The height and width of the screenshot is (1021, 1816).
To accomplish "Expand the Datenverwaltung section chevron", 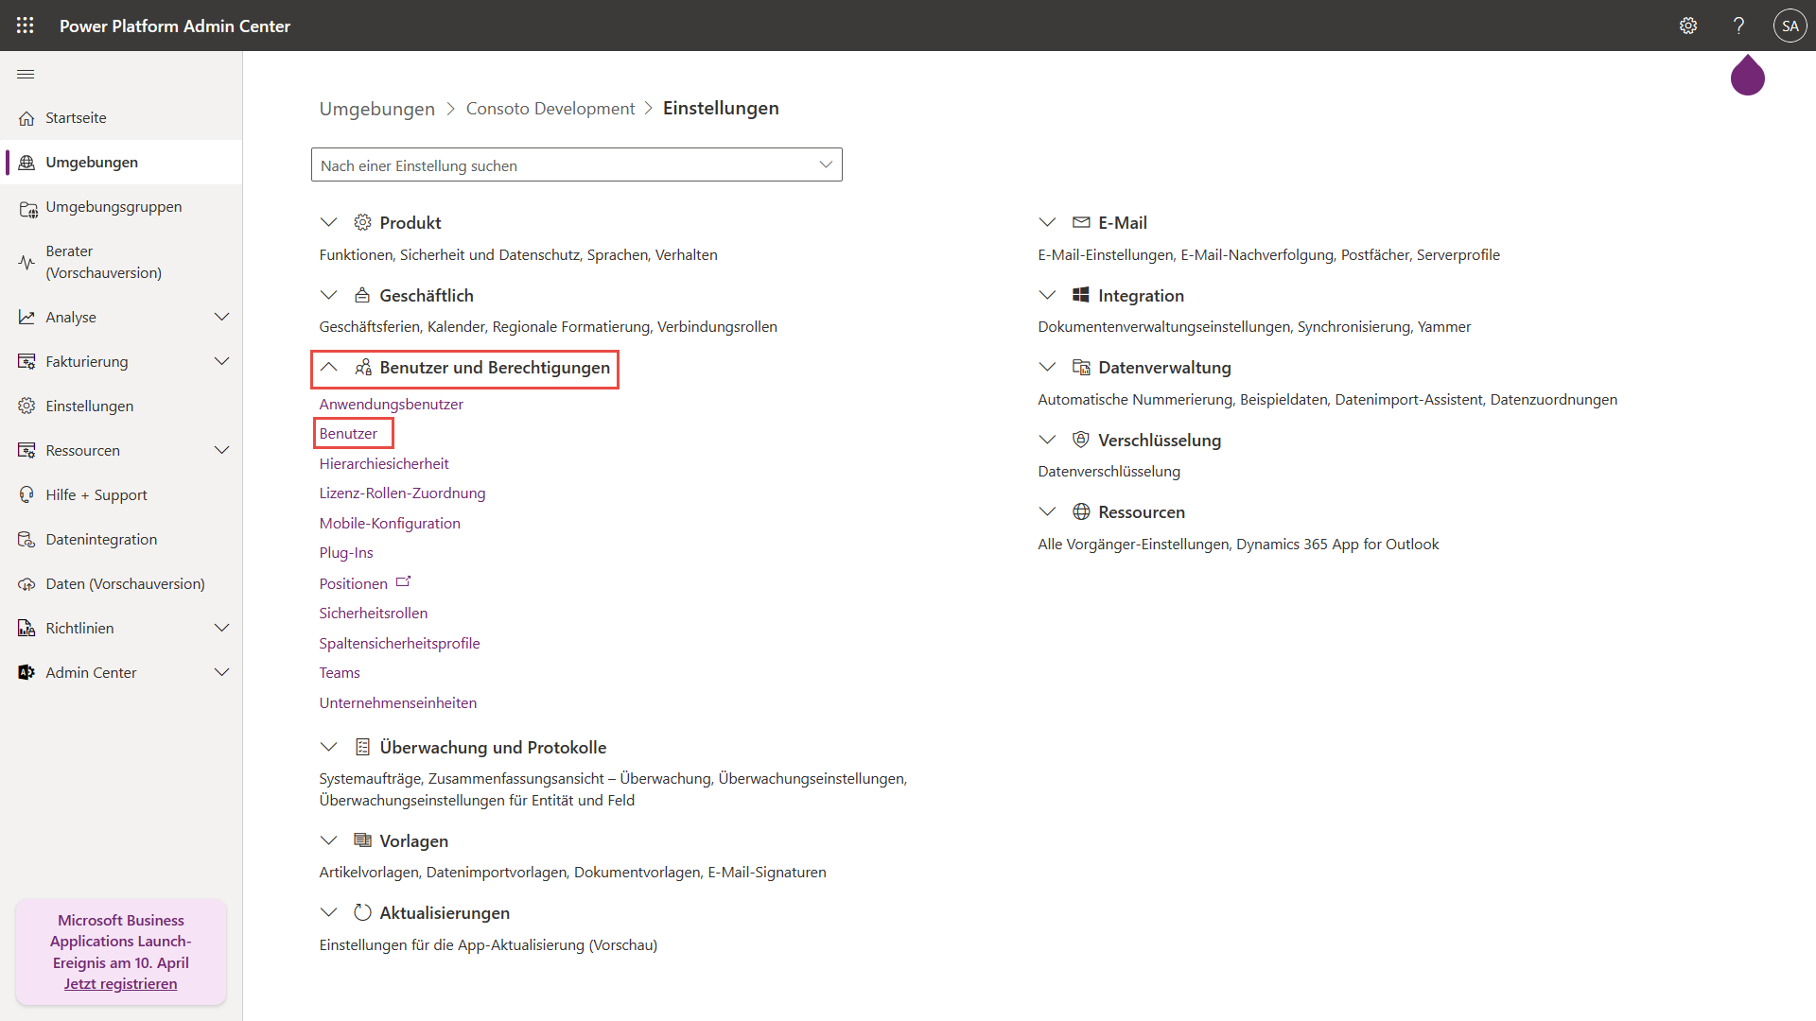I will (1047, 367).
